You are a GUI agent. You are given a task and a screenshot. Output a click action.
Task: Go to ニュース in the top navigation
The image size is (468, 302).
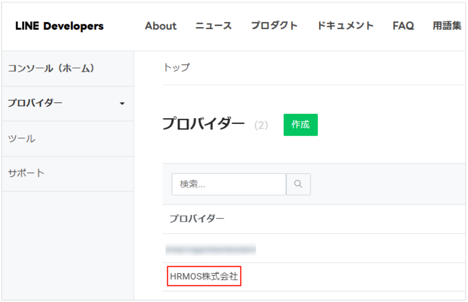pos(214,26)
